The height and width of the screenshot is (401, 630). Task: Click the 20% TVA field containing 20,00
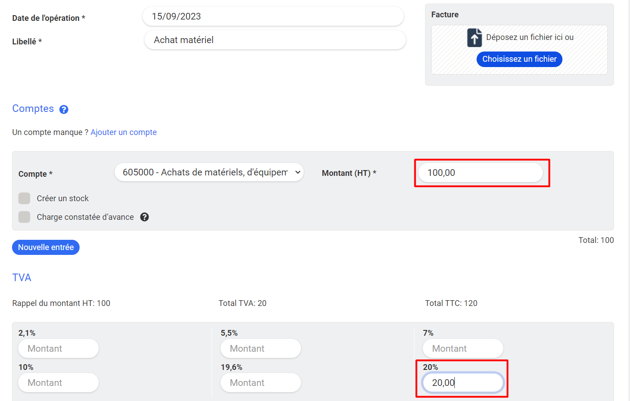point(463,383)
